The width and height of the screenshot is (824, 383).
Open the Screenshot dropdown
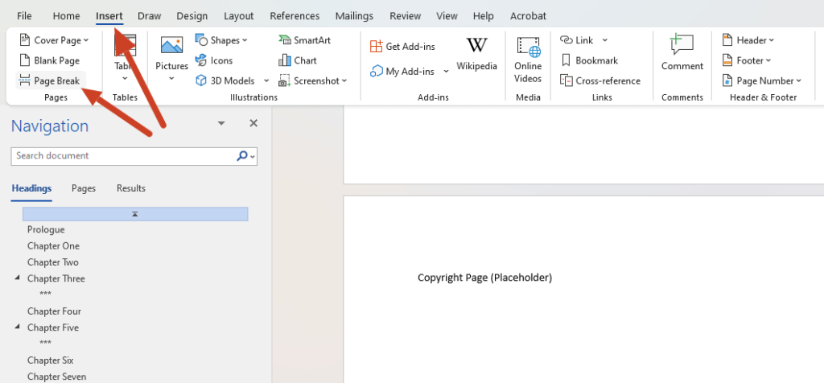[x=313, y=80]
